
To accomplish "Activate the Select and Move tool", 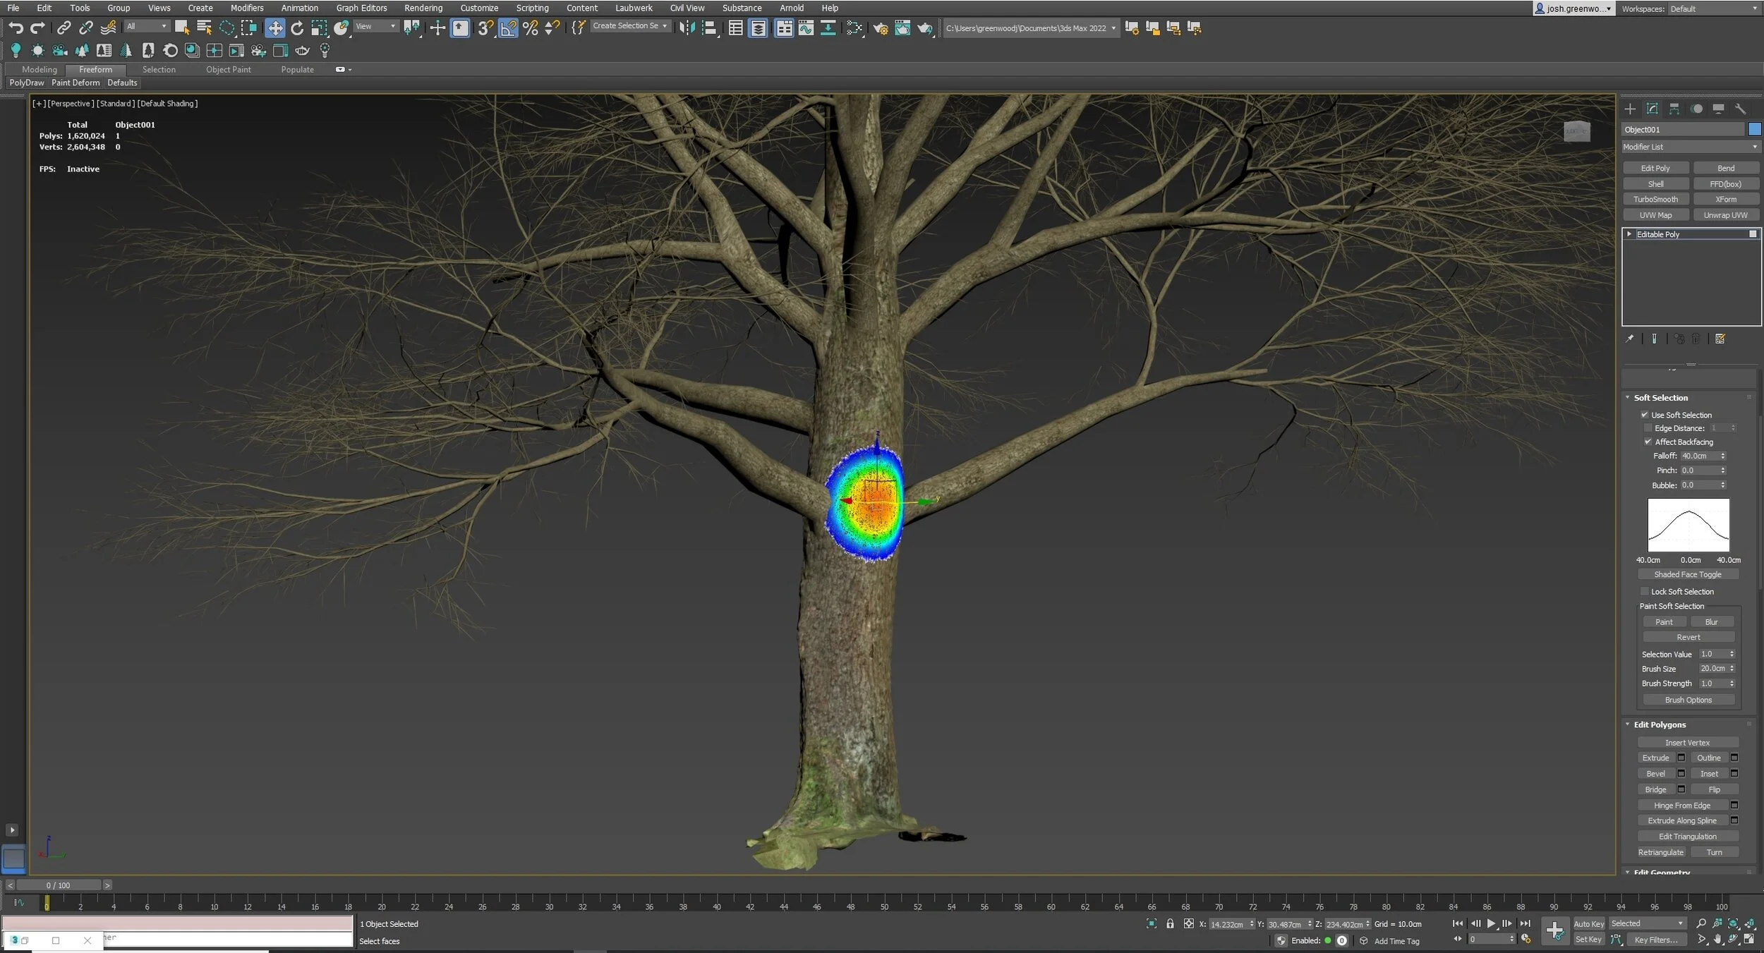I will click(x=274, y=28).
